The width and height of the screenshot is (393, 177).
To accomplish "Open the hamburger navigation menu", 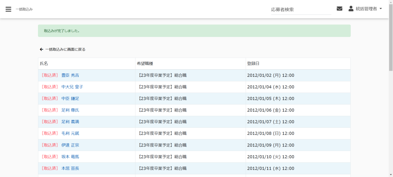I will coord(8,9).
